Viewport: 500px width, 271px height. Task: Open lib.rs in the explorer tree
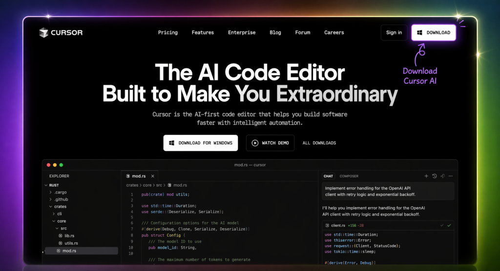click(x=66, y=235)
